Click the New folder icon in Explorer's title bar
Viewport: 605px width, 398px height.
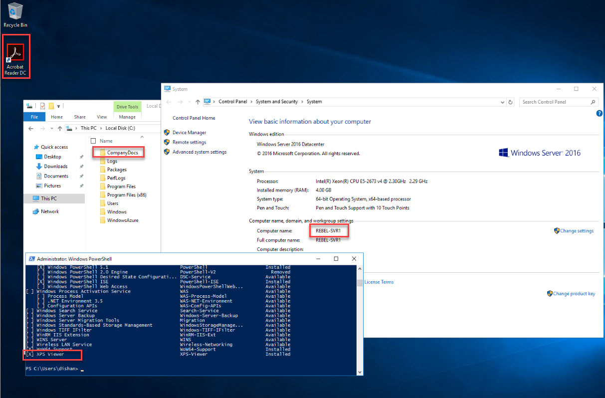[51, 106]
